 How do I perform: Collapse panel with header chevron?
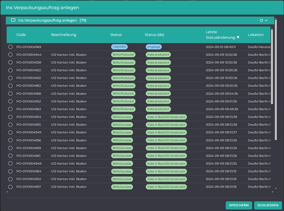[266, 20]
